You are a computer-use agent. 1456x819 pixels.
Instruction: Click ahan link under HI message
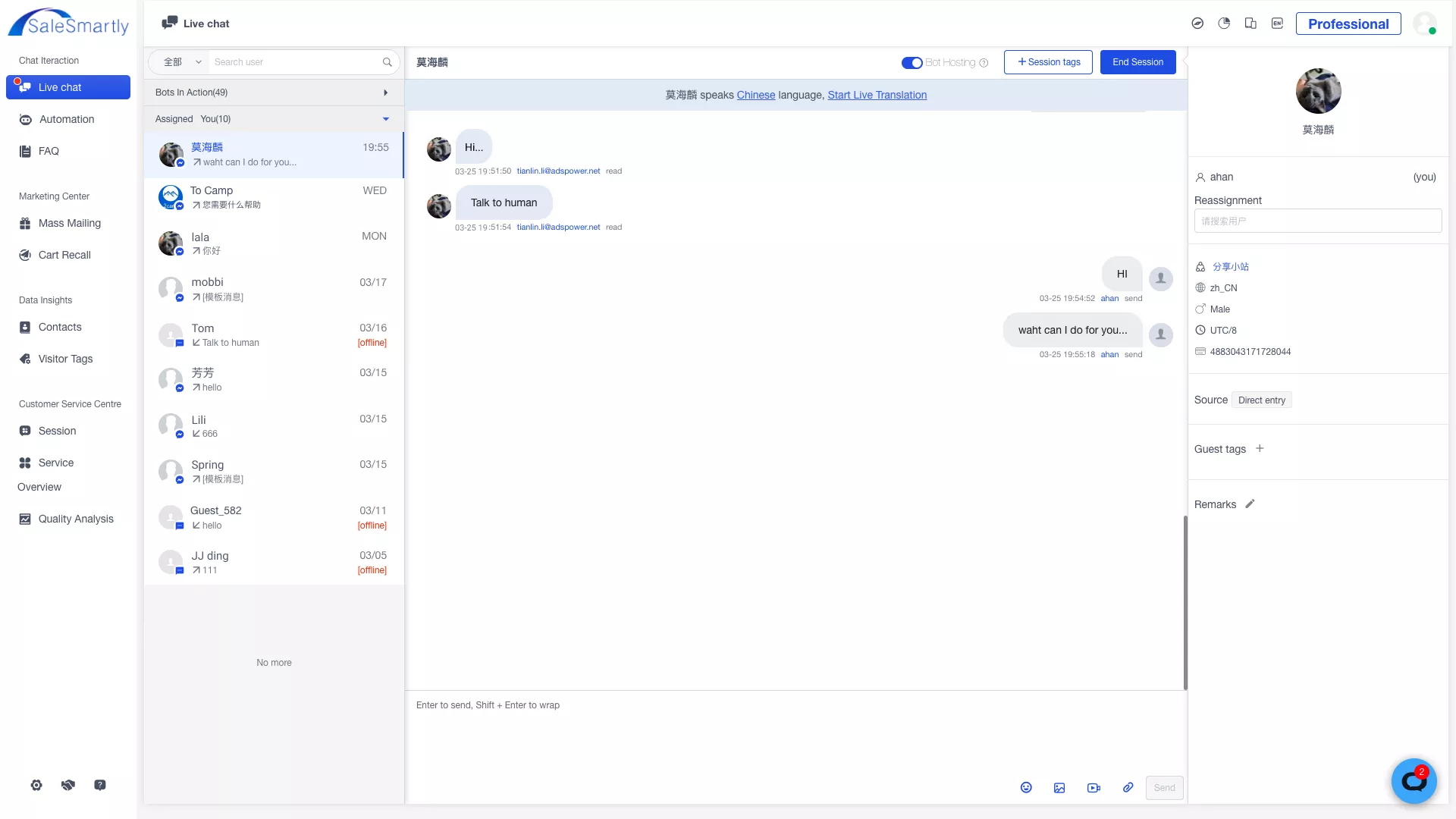tap(1109, 299)
